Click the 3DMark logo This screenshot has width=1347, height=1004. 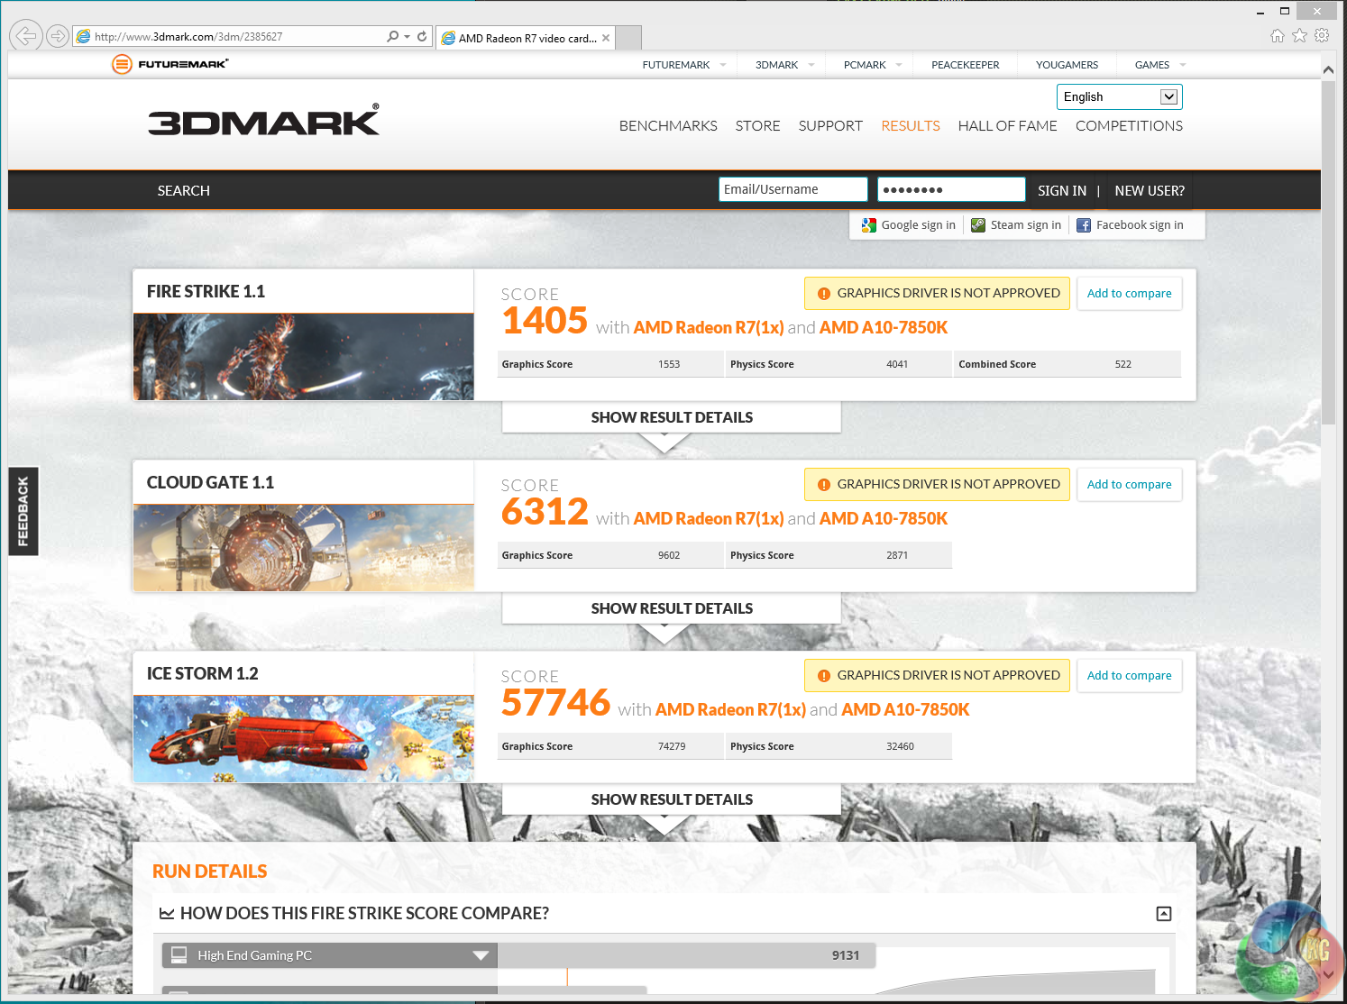(x=264, y=120)
